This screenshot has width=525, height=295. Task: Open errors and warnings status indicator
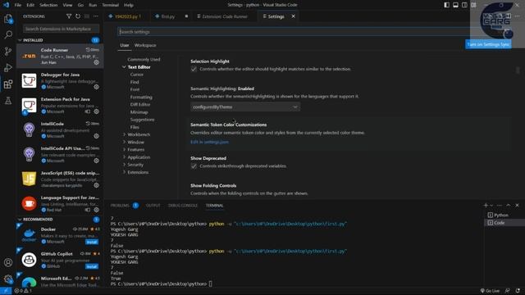pos(23,291)
